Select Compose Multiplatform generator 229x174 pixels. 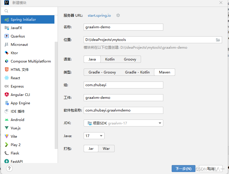(28, 61)
